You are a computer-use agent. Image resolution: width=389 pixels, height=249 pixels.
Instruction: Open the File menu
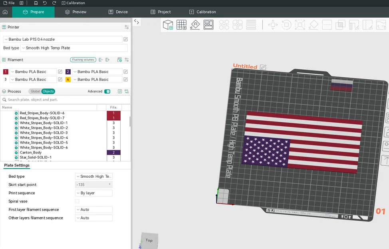click(9, 3)
